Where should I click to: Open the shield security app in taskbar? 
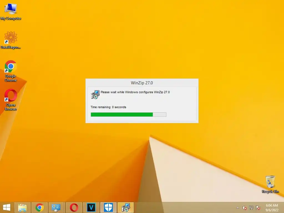pos(108,207)
